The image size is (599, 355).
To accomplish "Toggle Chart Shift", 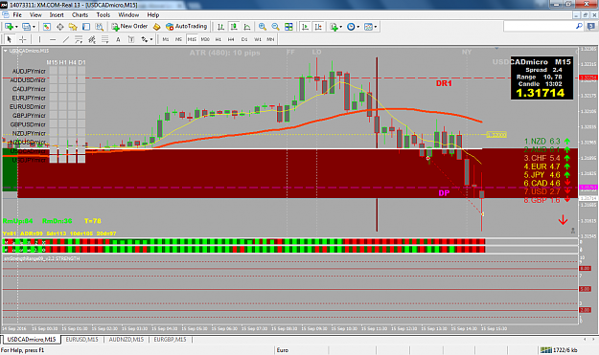I will [318, 27].
